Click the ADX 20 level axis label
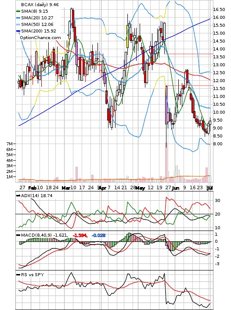The width and height of the screenshot is (231, 310). tap(217, 214)
